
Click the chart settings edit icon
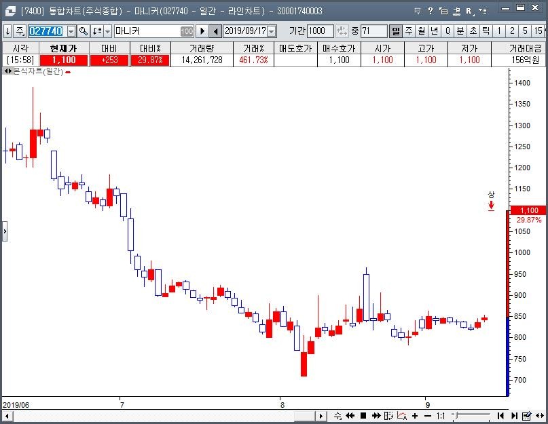[x=527, y=416]
